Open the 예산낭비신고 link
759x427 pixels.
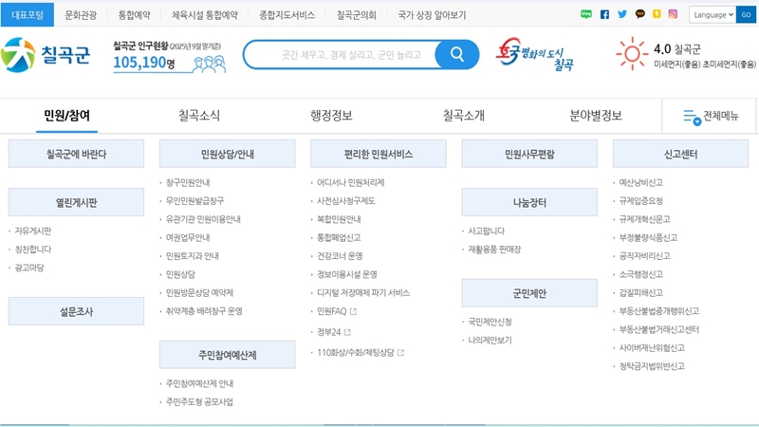tap(641, 182)
